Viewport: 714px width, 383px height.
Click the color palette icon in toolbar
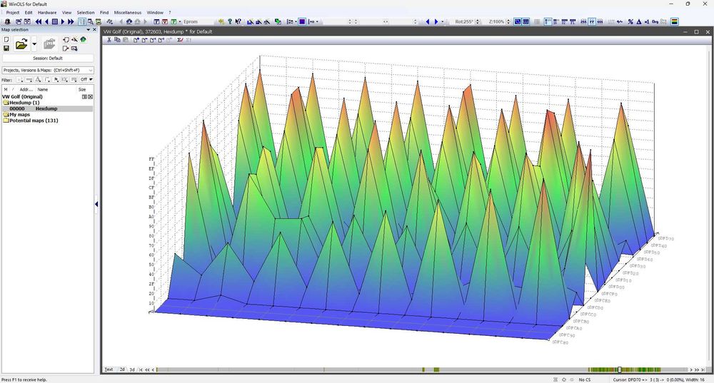pyautogui.click(x=675, y=21)
